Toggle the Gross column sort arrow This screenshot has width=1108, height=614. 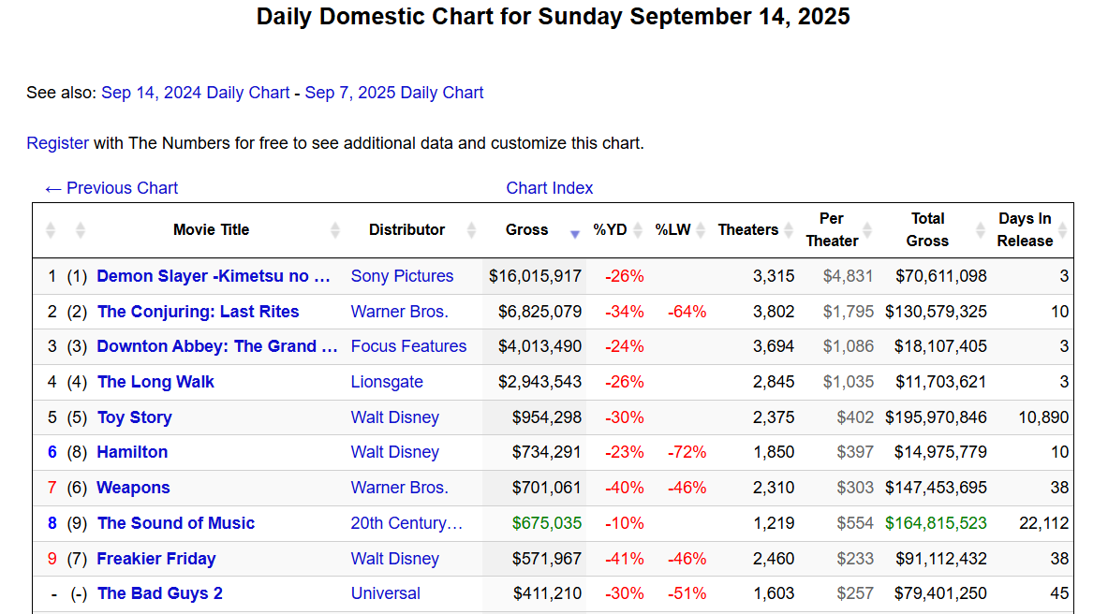575,233
